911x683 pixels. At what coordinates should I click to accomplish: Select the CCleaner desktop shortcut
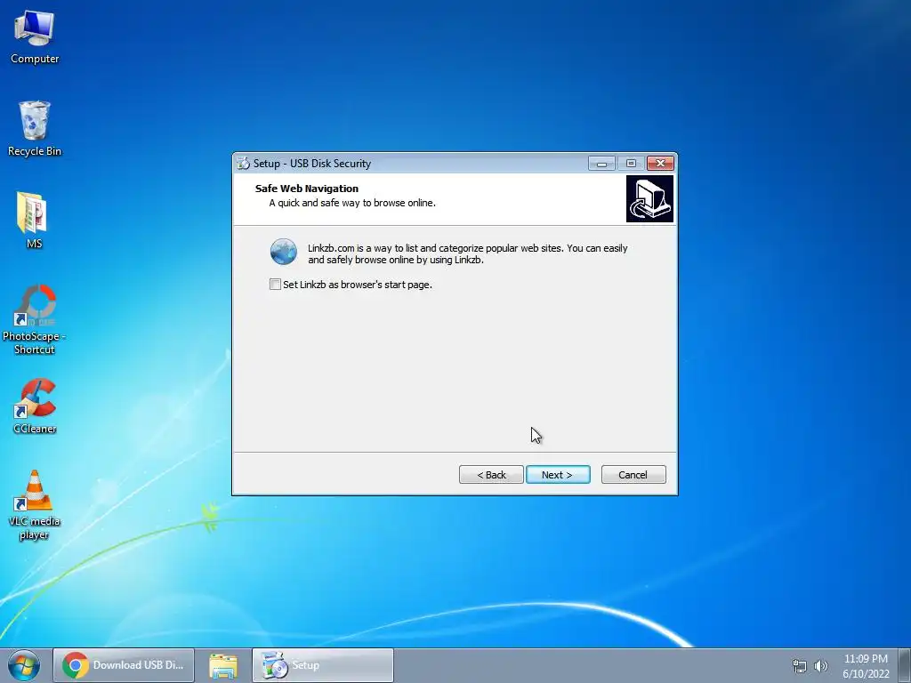pos(35,406)
